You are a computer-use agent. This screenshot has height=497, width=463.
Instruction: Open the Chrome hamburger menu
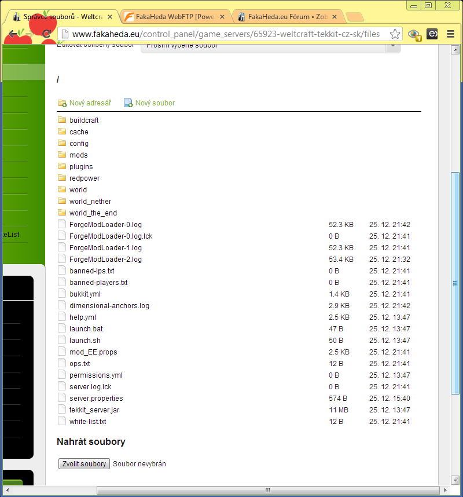coord(450,34)
